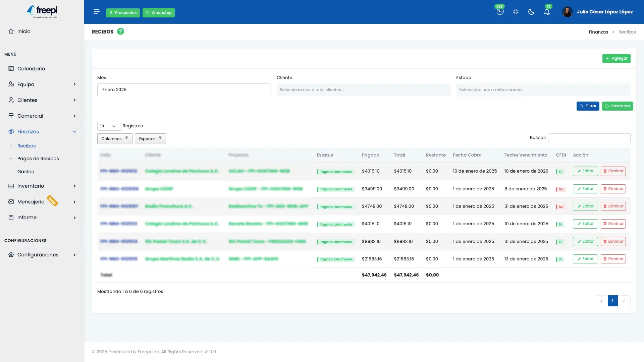The image size is (644, 362).
Task: Expand the Clientes menu chevron
Action: (74, 100)
